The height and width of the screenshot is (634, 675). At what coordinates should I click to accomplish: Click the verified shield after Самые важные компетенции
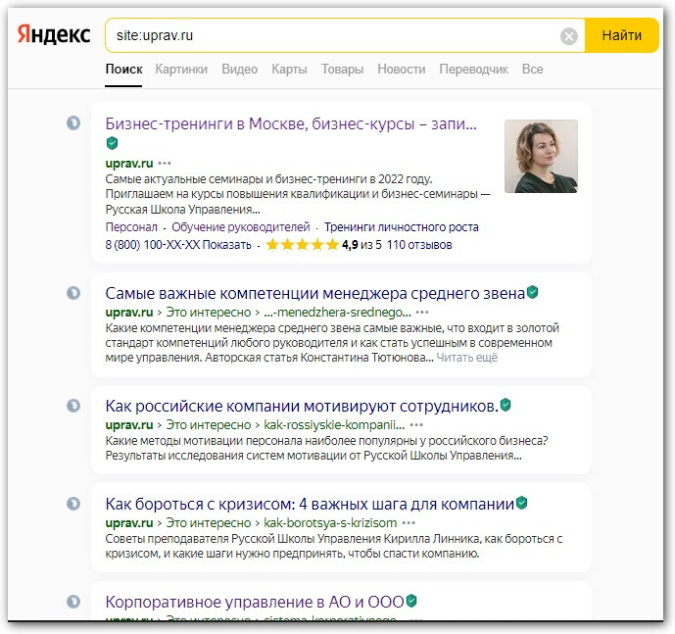click(533, 292)
